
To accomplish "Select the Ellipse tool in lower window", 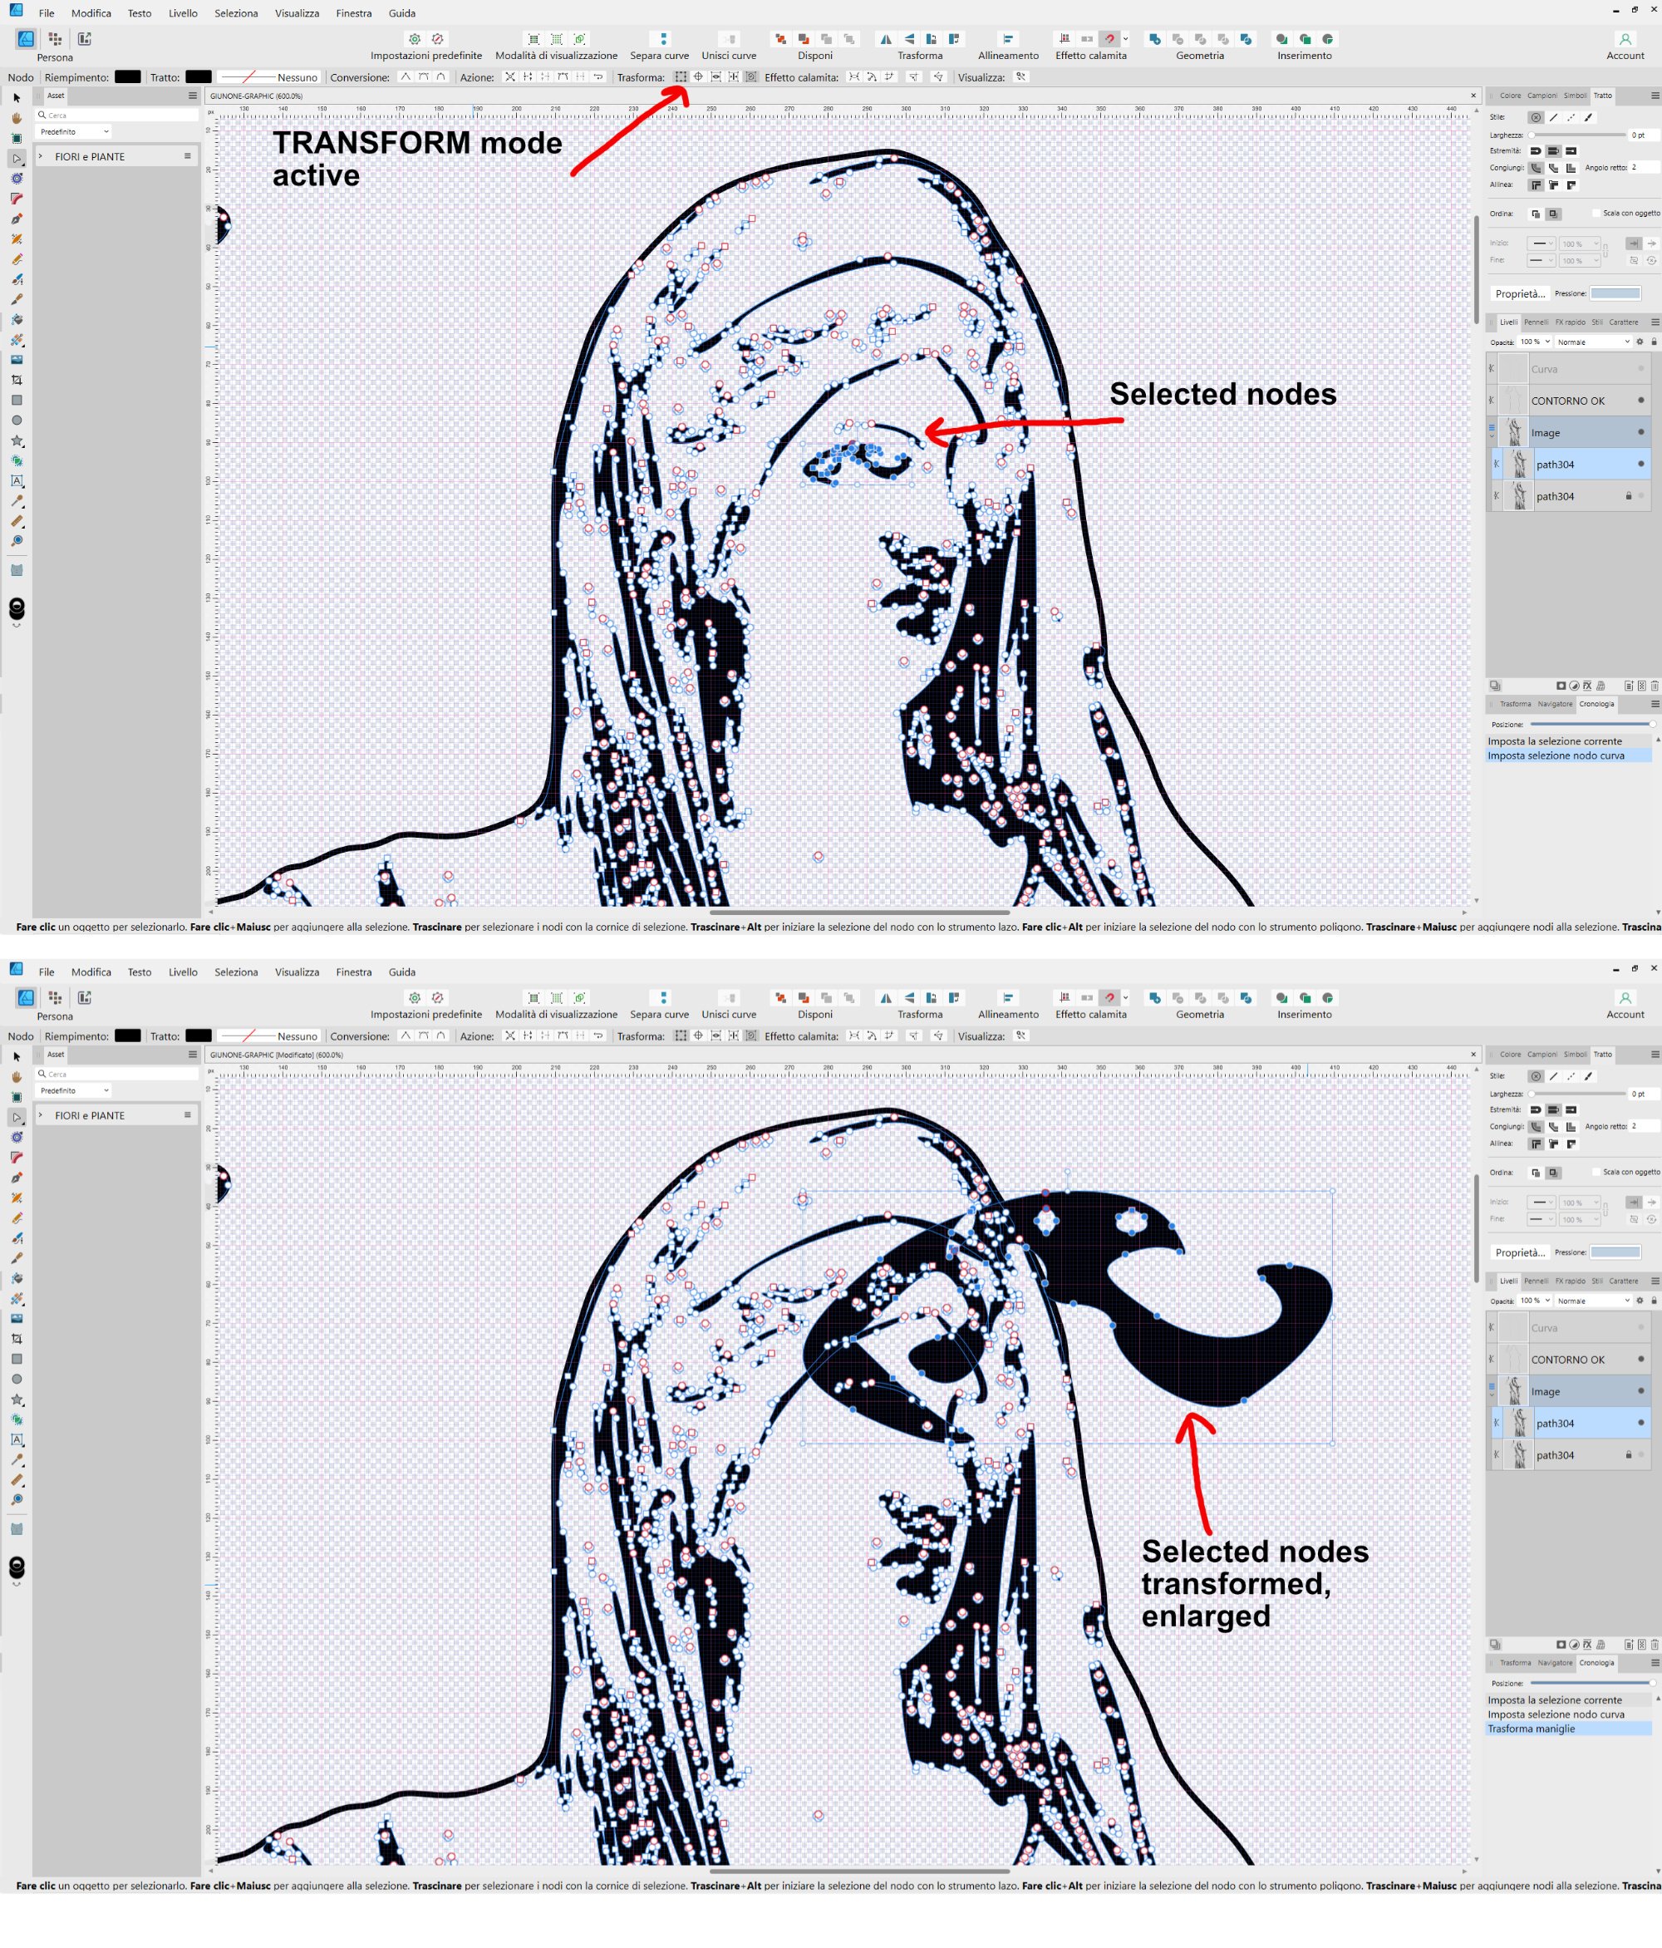I will (16, 1380).
